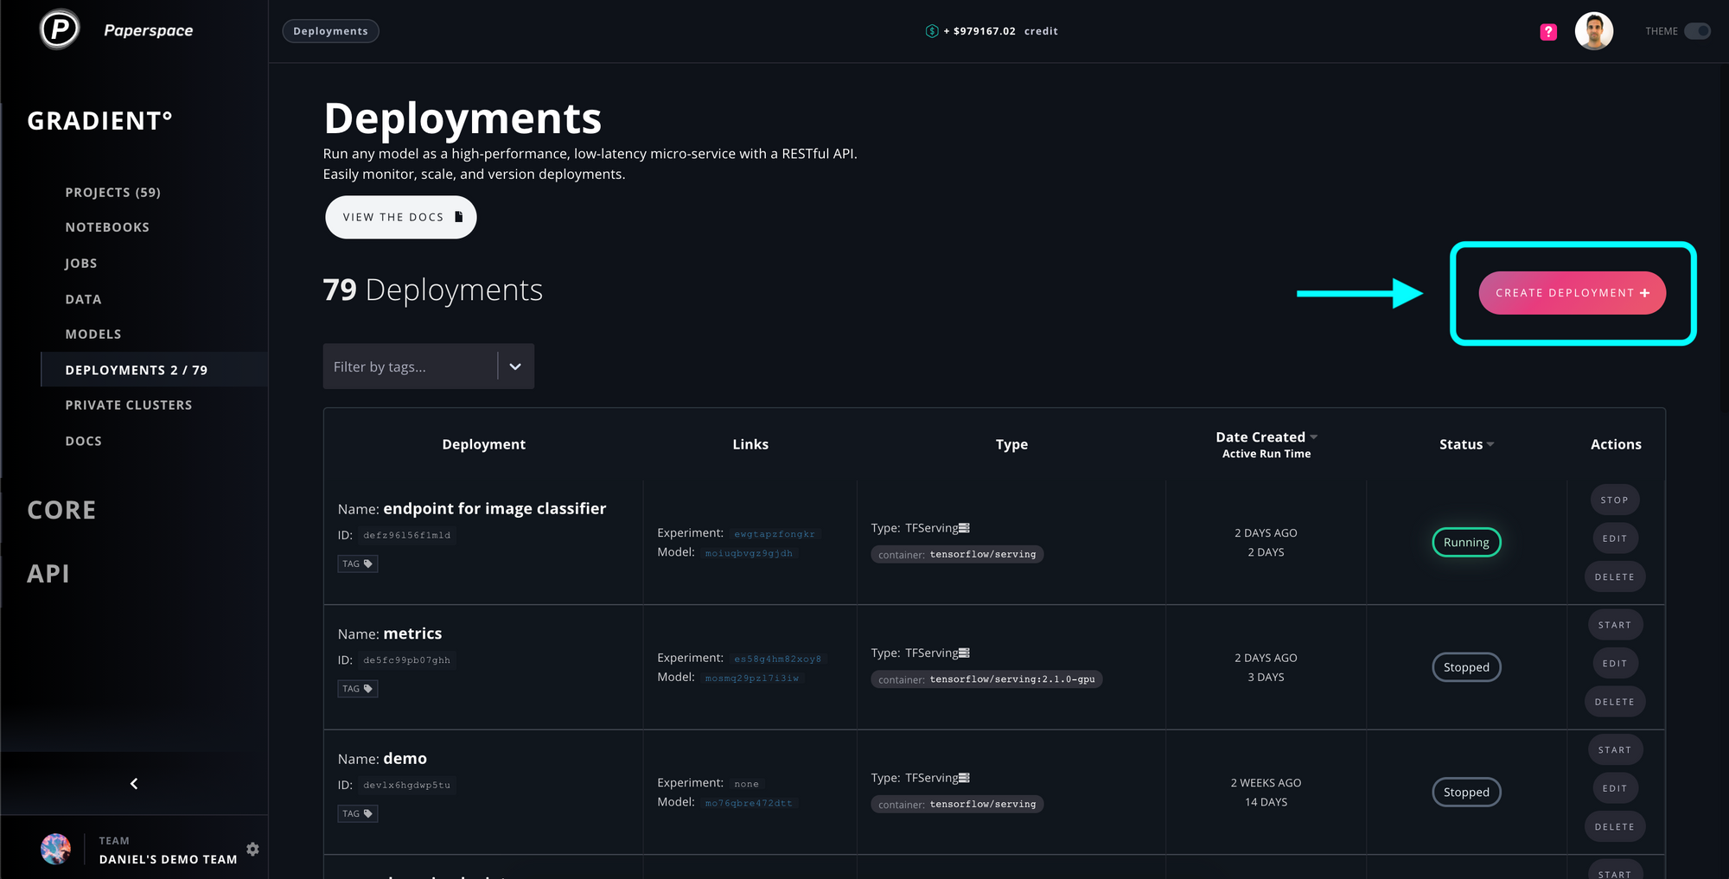
Task: Start the metrics deployment
Action: (x=1614, y=625)
